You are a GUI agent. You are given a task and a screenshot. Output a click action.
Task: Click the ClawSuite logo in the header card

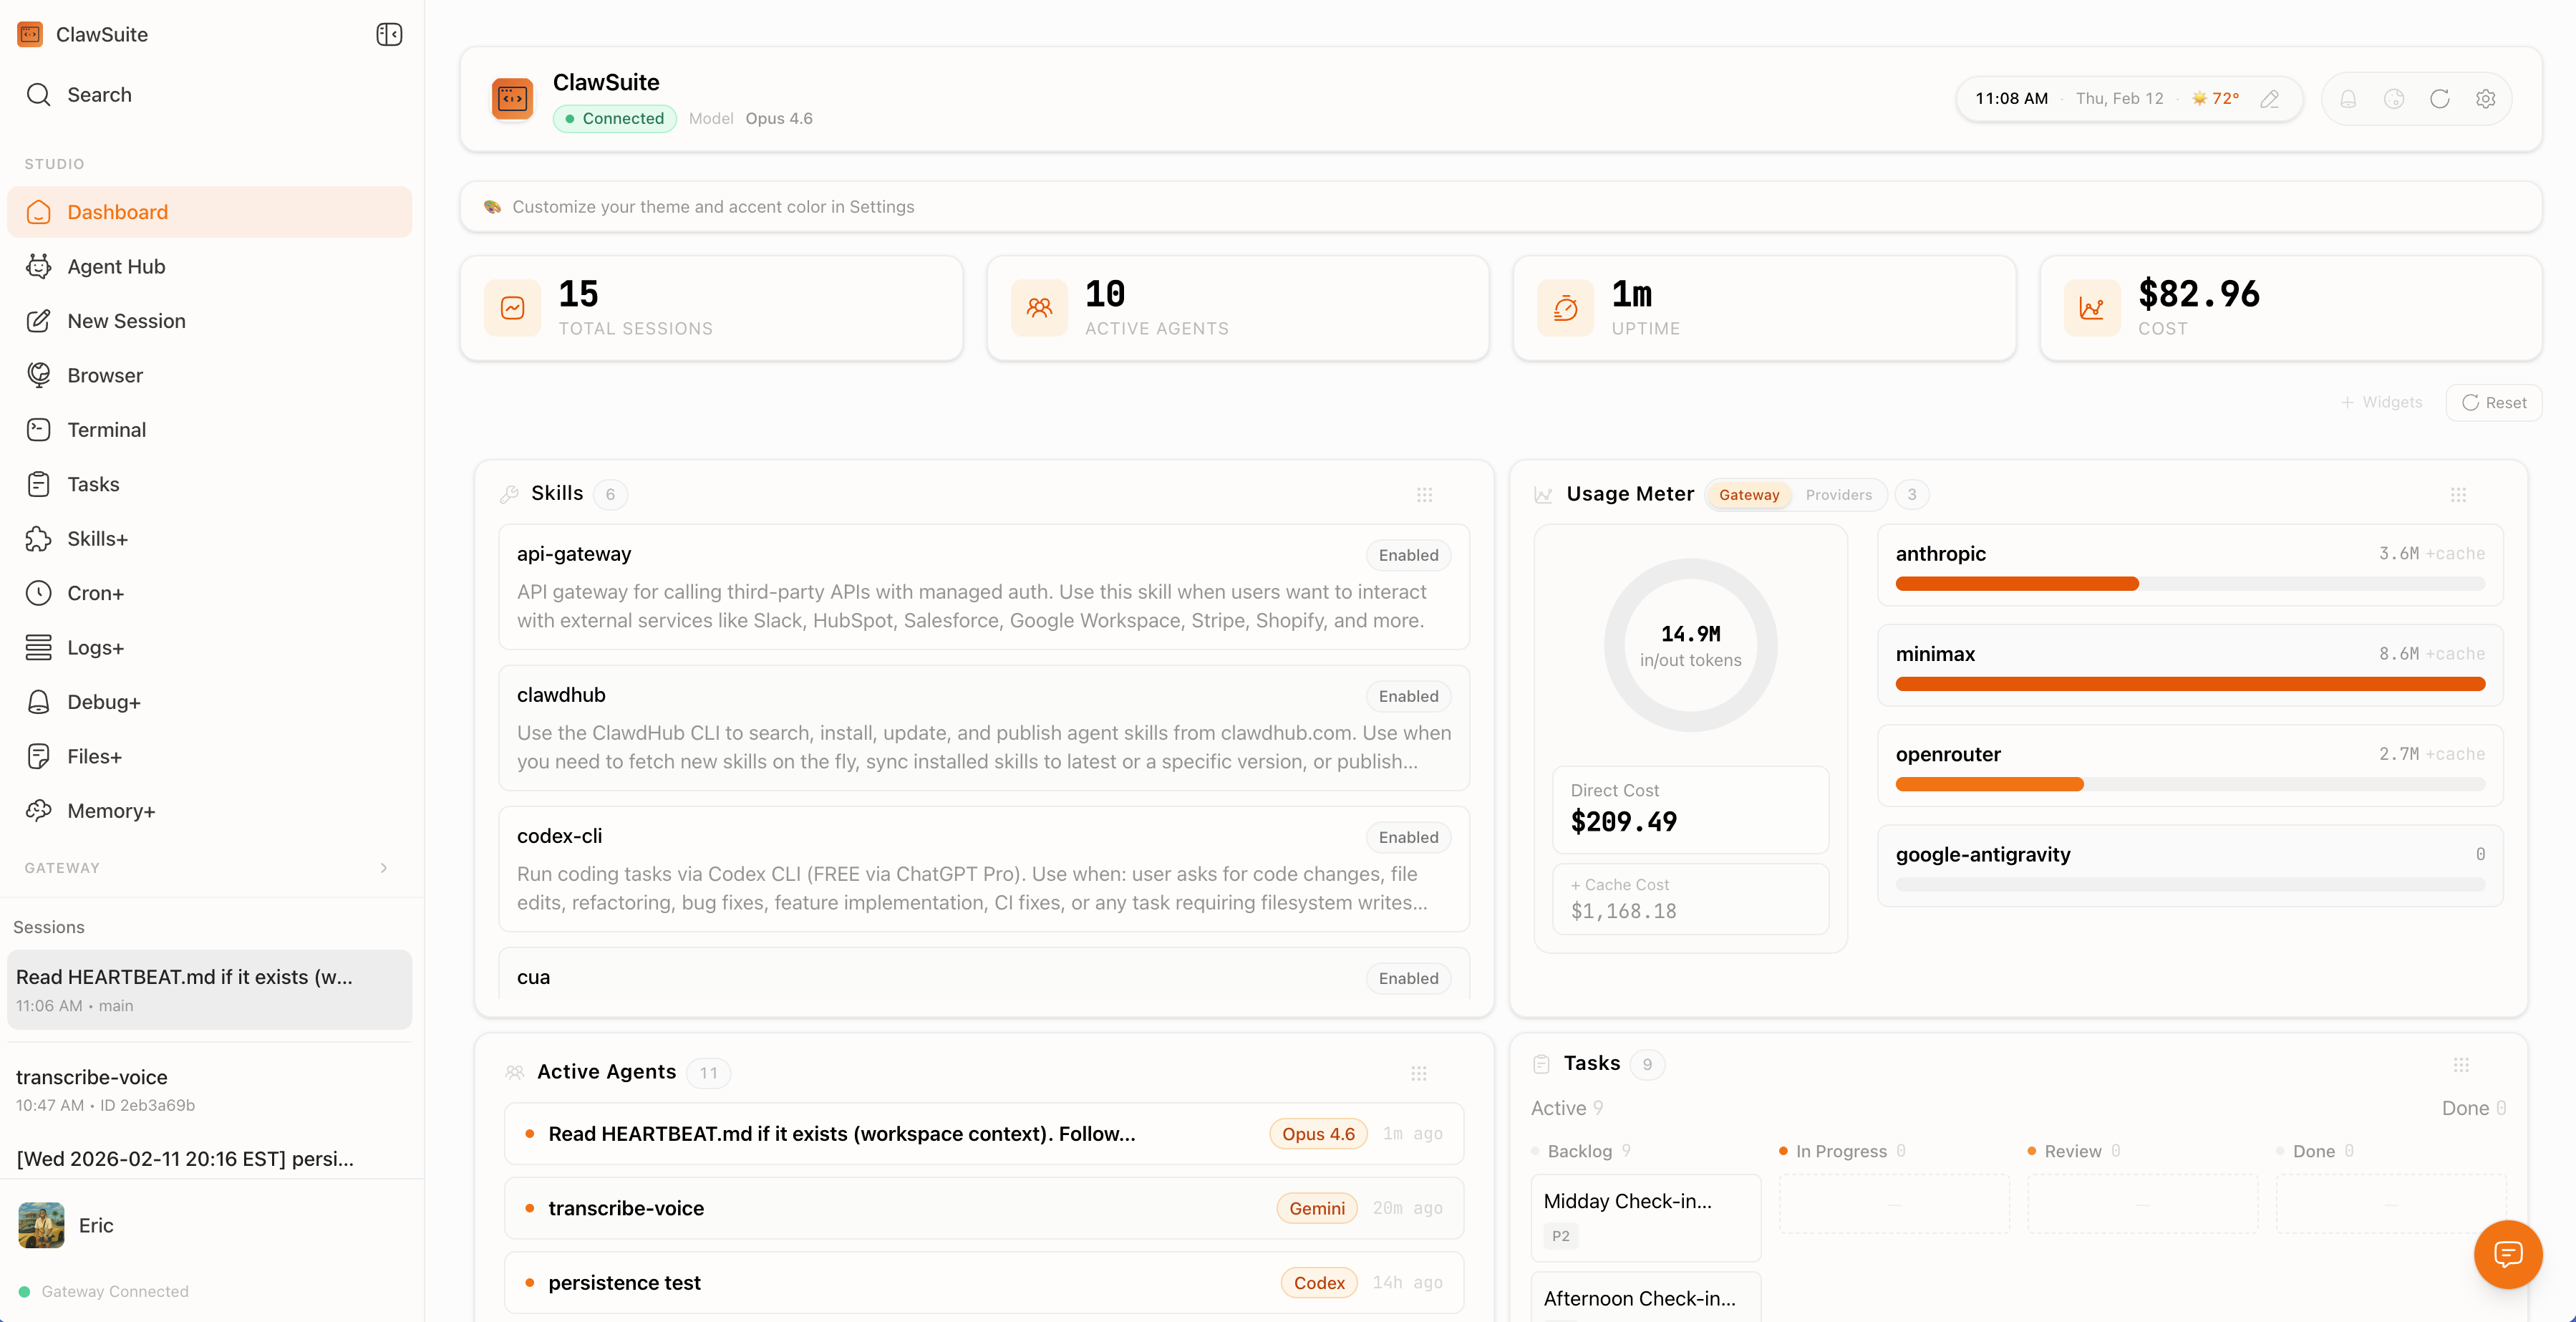513,99
